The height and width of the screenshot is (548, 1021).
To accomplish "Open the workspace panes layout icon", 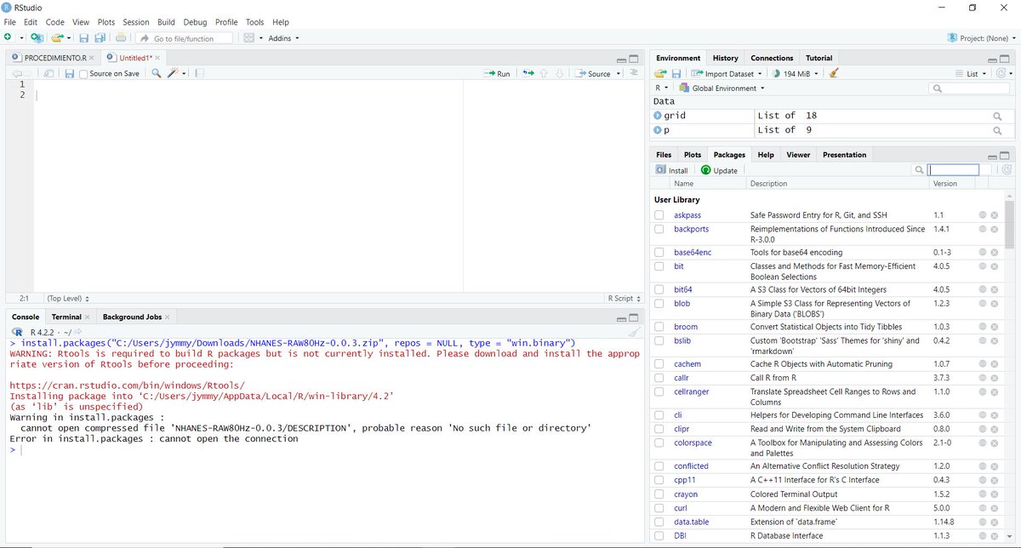I will point(249,37).
